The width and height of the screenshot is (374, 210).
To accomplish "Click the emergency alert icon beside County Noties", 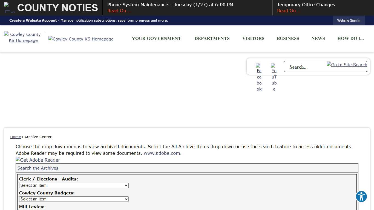I will click(x=10, y=8).
